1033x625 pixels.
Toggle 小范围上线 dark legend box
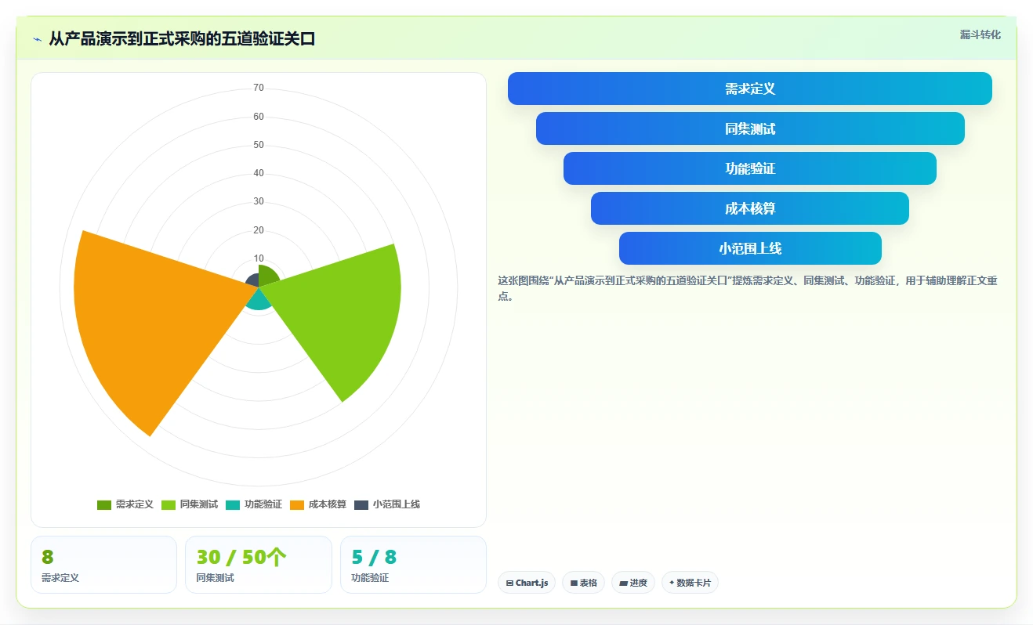[361, 505]
